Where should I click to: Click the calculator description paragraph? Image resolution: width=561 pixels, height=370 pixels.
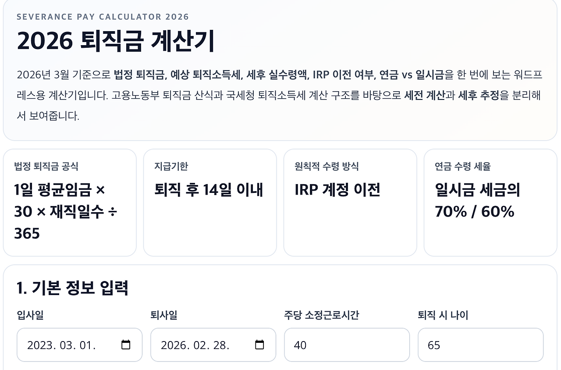pos(280,93)
